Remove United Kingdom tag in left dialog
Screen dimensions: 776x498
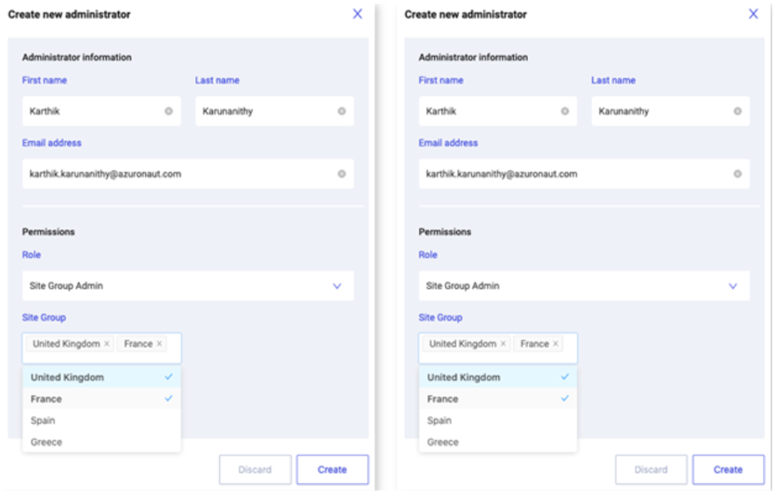[x=107, y=344]
